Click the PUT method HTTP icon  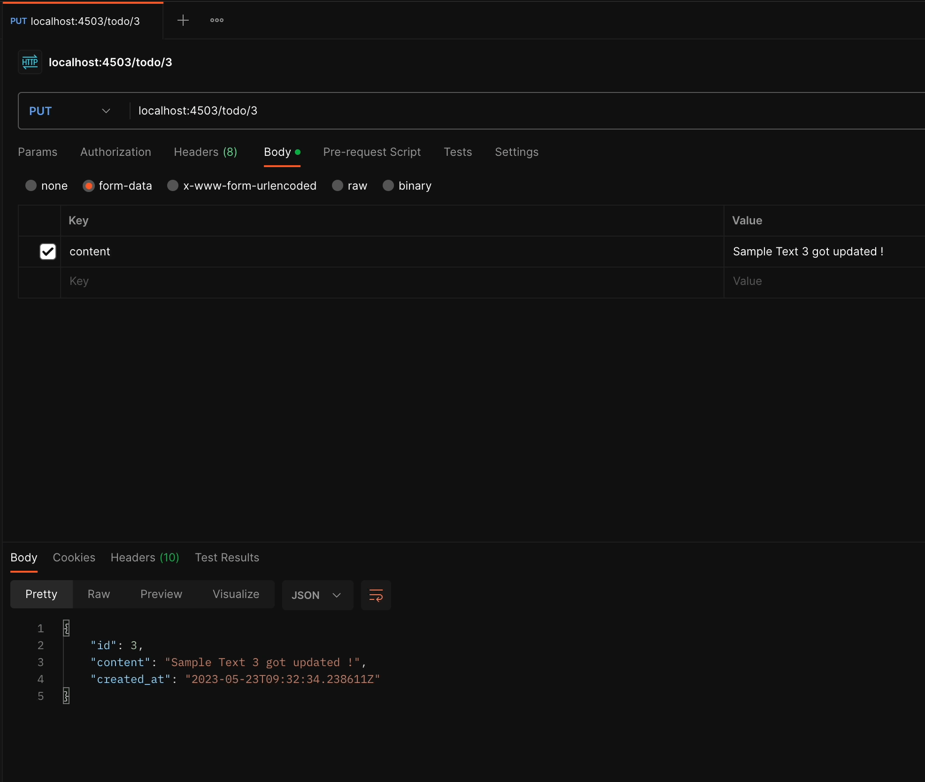(x=30, y=62)
